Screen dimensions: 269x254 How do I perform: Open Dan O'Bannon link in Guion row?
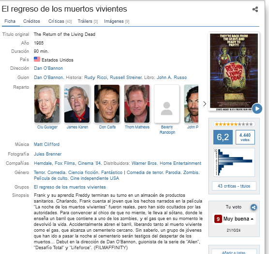click(x=48, y=78)
